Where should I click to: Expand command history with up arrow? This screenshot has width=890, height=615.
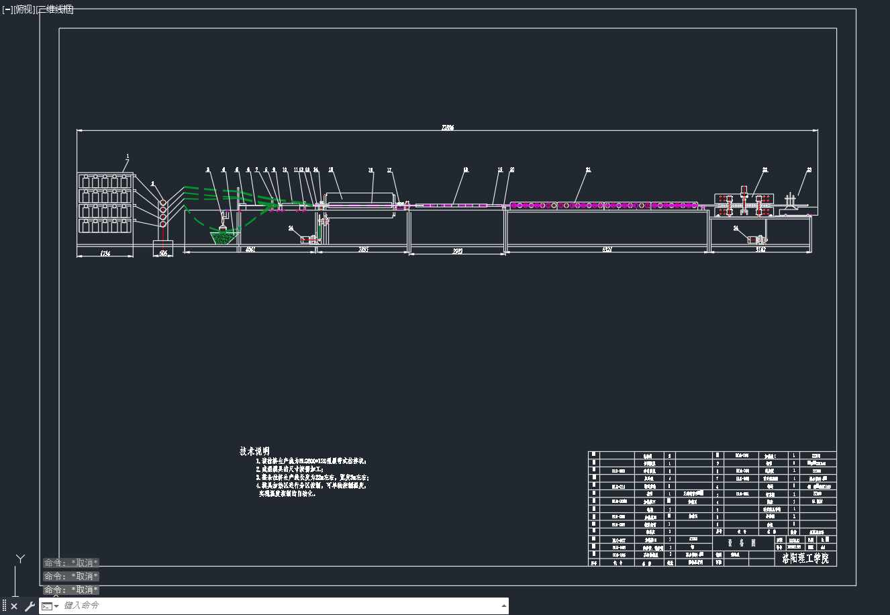click(504, 606)
